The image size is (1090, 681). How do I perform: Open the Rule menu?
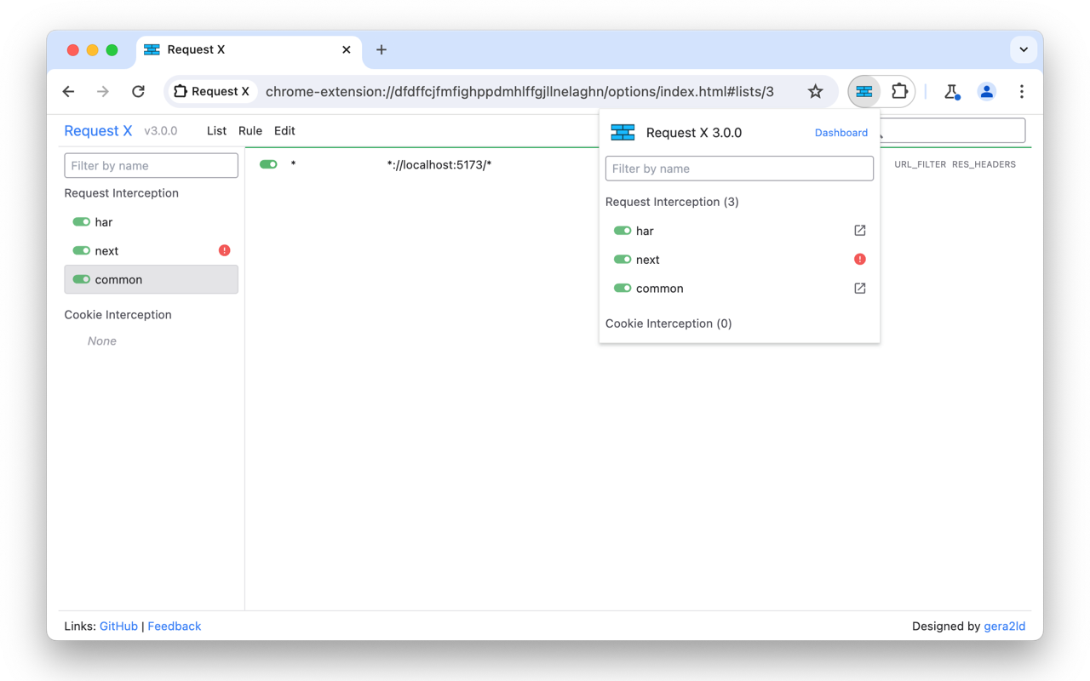(250, 131)
